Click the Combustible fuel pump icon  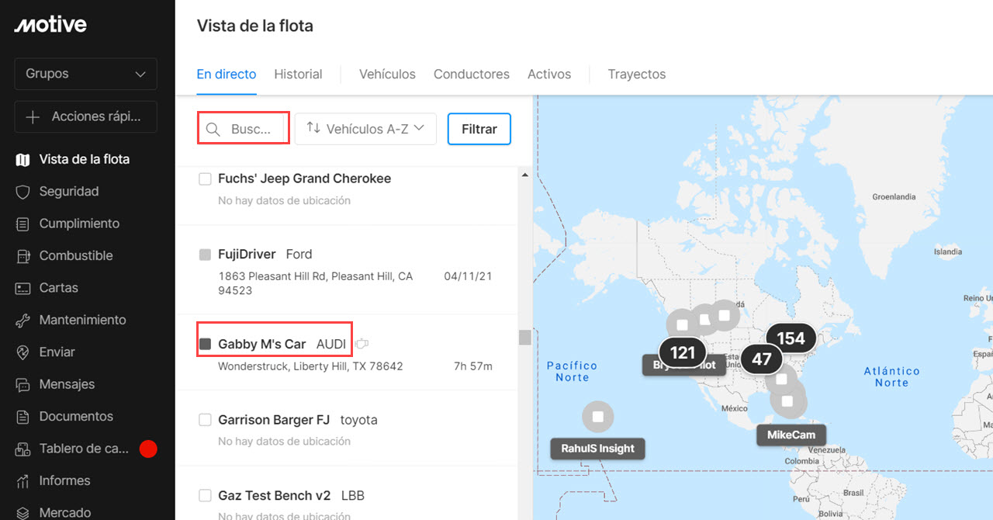[x=23, y=256]
